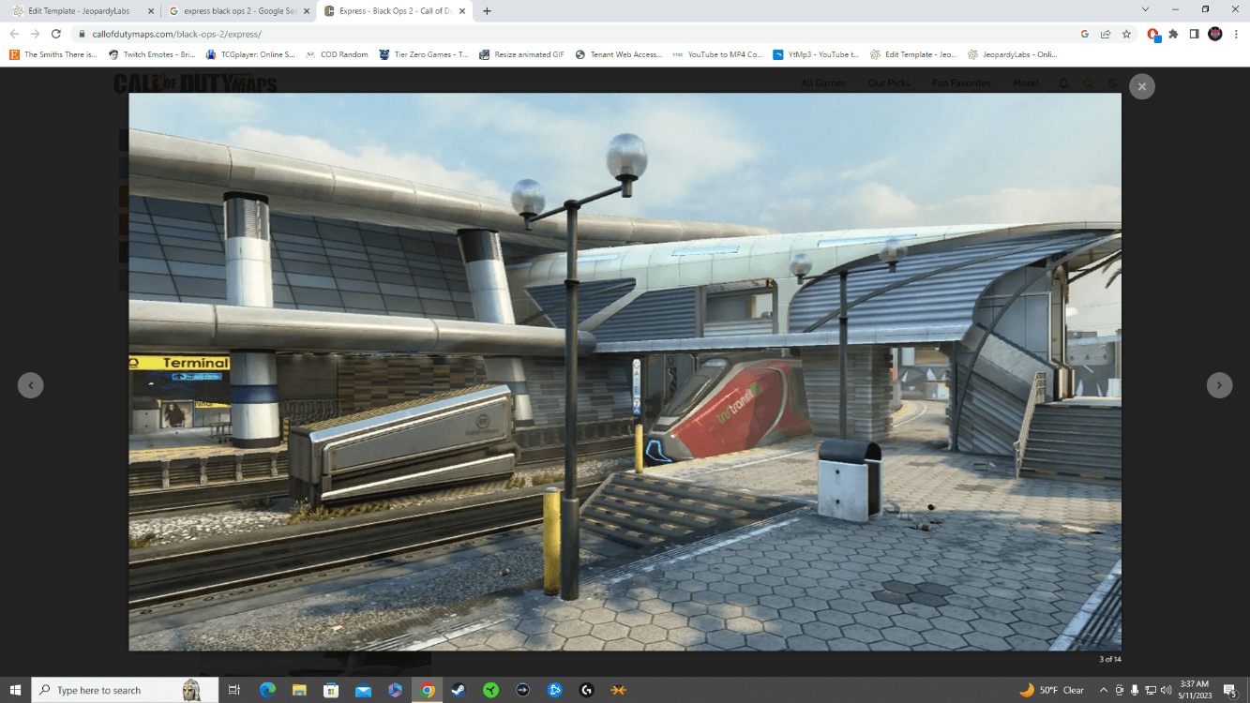Open the JeopardyLabs - Onli... bookmark

[x=1012, y=54]
